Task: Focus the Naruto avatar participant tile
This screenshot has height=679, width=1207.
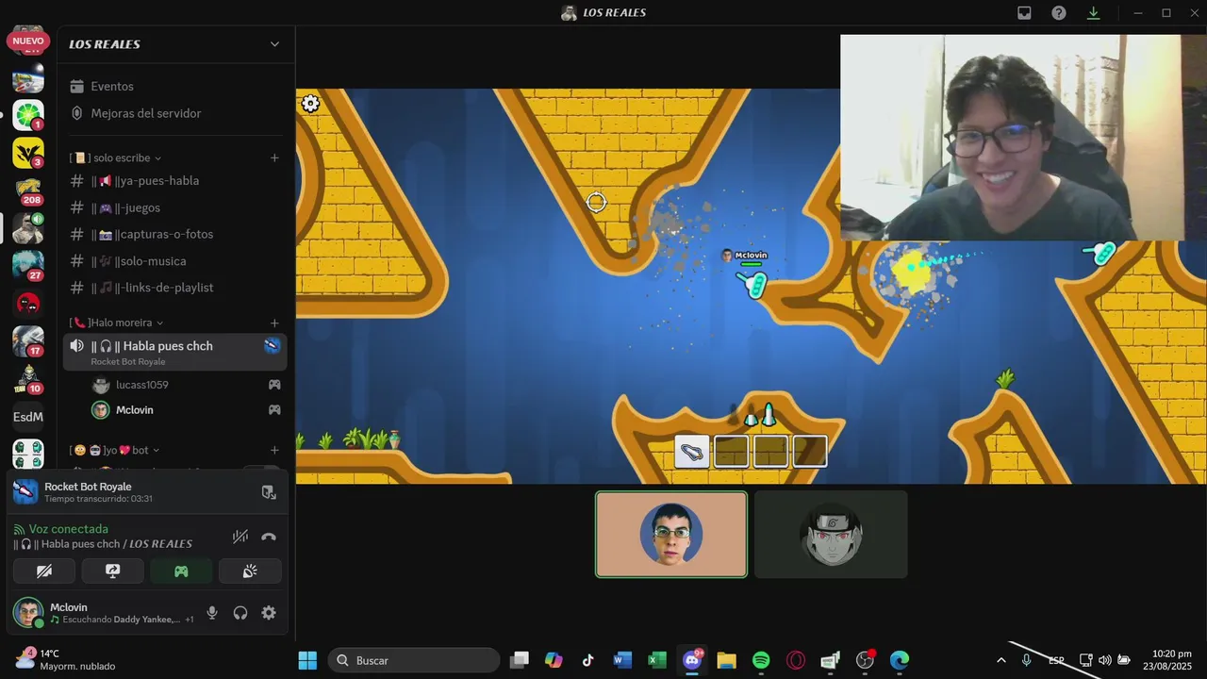Action: point(831,534)
